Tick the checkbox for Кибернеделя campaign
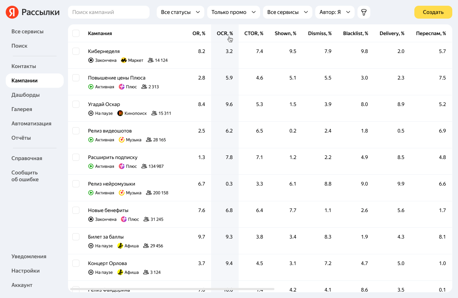 [75, 51]
